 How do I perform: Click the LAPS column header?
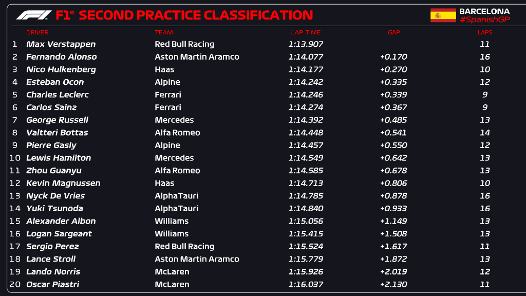(484, 33)
